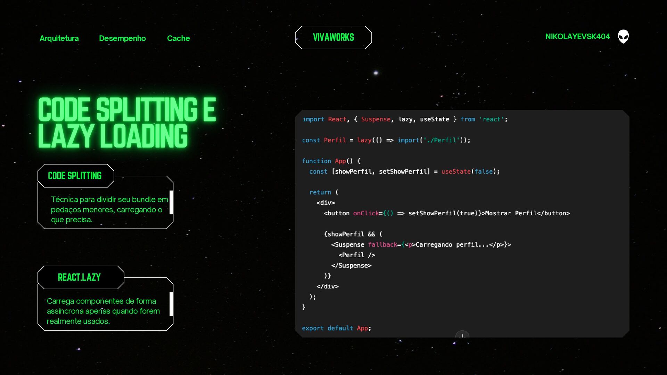Open the Desempenho navigation item
The height and width of the screenshot is (375, 667).
tap(122, 38)
